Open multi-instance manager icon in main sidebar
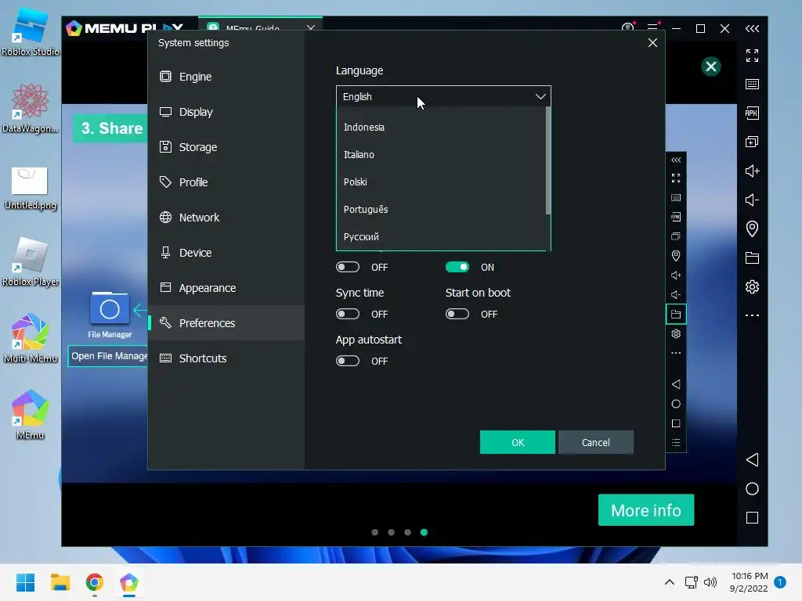Screen dimensions: 802x601 click(752, 142)
